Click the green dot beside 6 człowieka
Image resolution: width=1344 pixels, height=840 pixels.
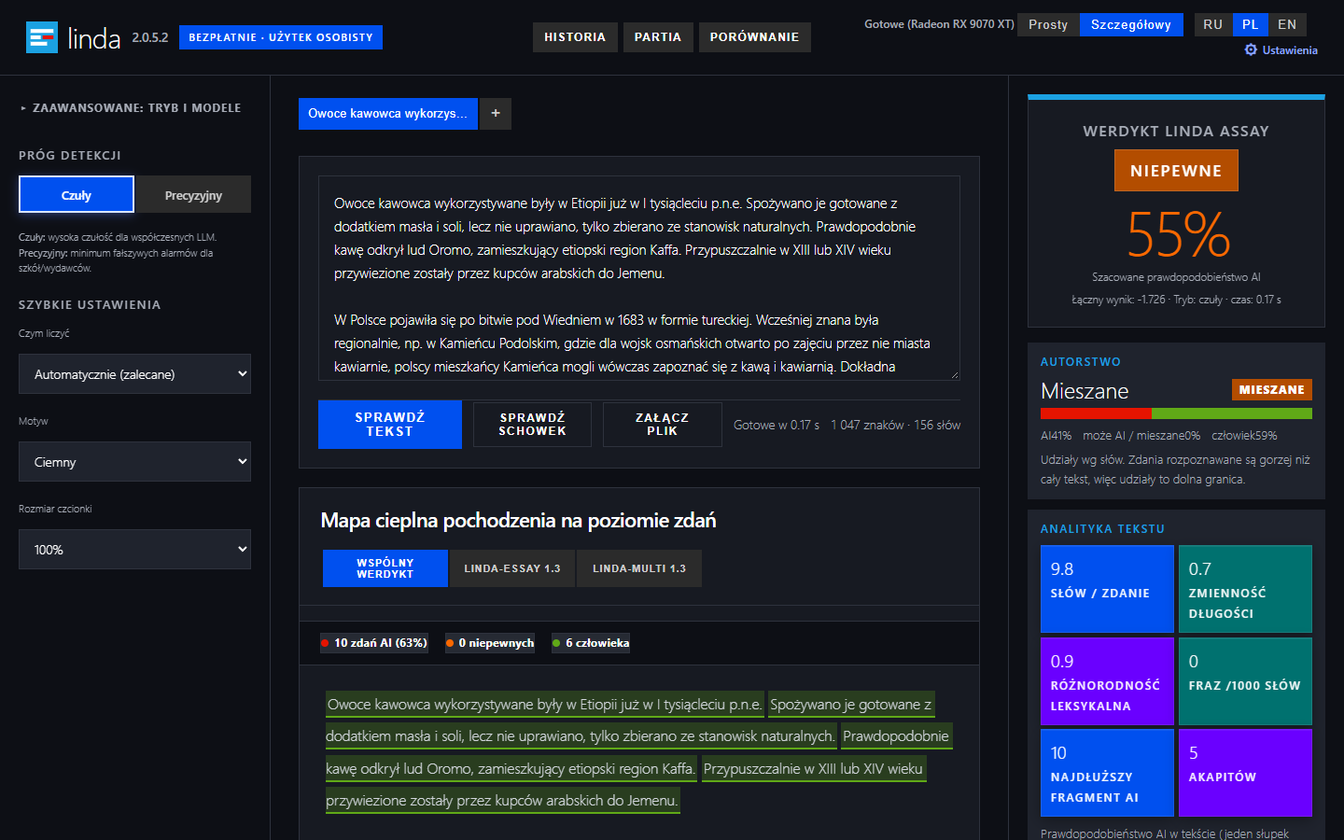(x=556, y=643)
